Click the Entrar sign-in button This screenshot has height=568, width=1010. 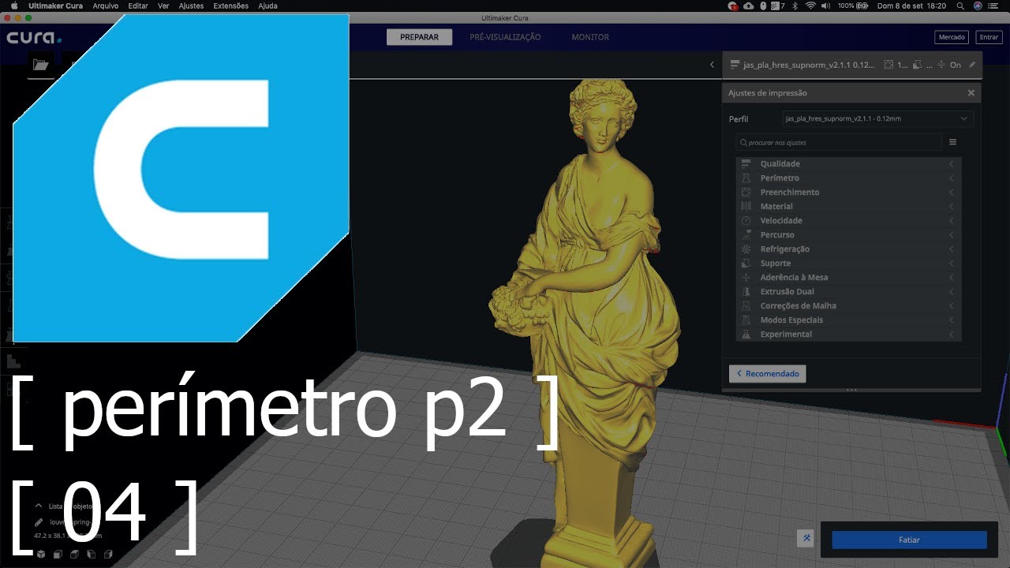pos(989,37)
